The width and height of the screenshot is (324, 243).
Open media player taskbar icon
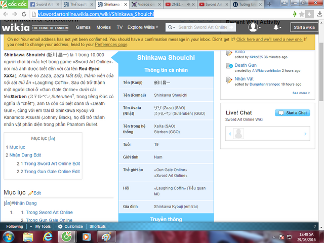pos(87,237)
